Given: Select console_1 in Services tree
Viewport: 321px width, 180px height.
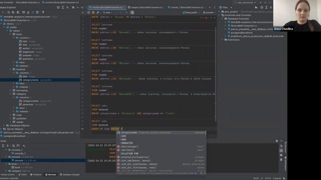Looking at the screenshot, I should click(20, 153).
